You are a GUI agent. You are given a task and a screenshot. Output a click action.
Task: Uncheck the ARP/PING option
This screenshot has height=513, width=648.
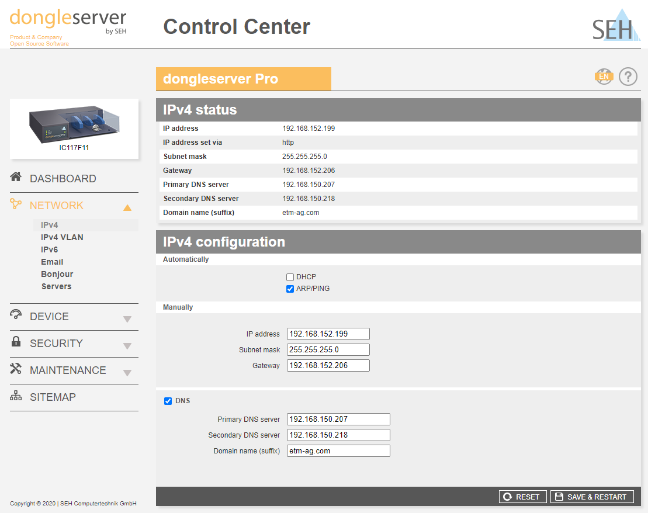(290, 289)
